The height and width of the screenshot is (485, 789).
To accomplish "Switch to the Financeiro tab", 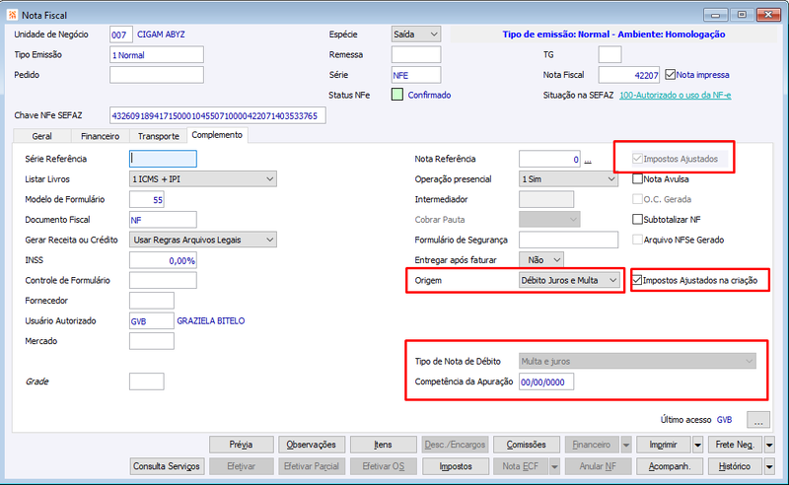I will coord(101,136).
